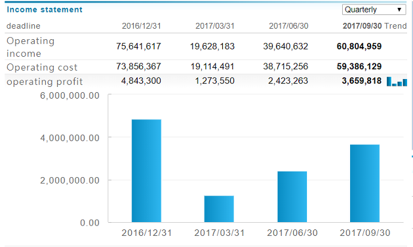Click the 2,000,000.00 y-axis label
Screen dimensions: 413x247
69,180
